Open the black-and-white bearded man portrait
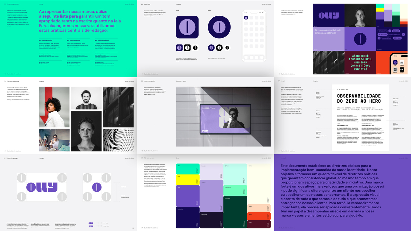The height and width of the screenshot is (231, 411). tap(86, 98)
